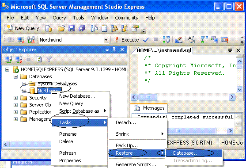Click the Object Explorer pin auto-hide icon

114,50
